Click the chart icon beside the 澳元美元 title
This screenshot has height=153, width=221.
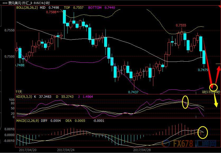click(x=4, y=3)
